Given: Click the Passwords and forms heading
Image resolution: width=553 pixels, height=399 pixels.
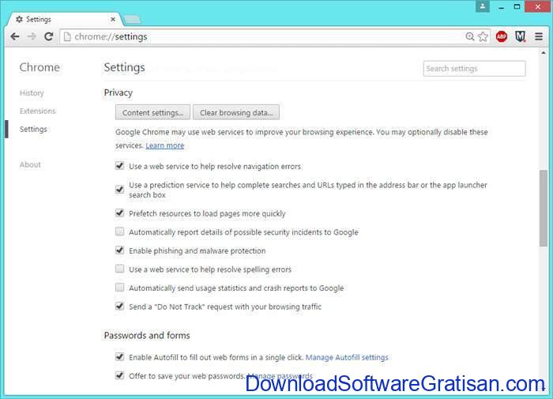Looking at the screenshot, I should point(147,335).
